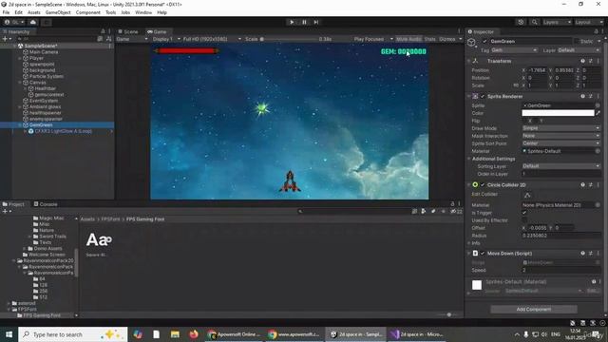
Task: Toggle Flip X checkbox
Action: tap(525, 121)
